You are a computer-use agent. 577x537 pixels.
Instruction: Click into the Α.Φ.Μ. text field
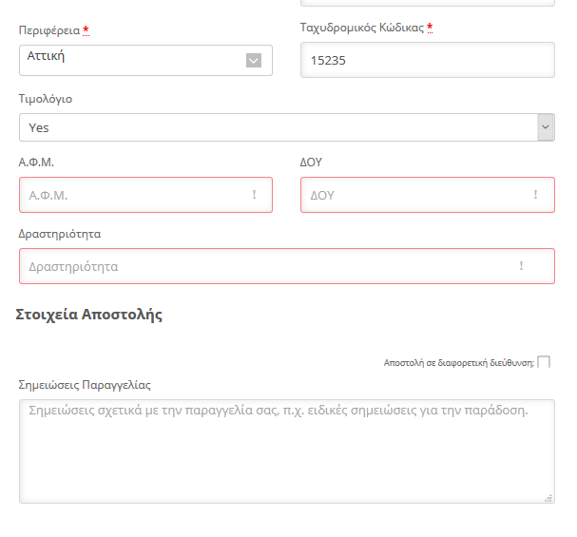pos(133,195)
